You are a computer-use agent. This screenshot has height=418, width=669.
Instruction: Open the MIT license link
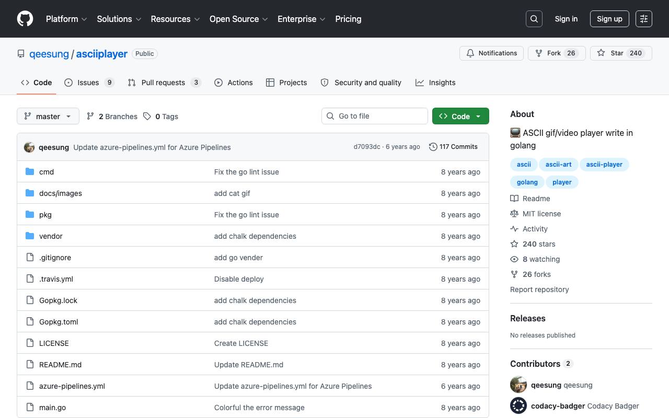pyautogui.click(x=535, y=214)
